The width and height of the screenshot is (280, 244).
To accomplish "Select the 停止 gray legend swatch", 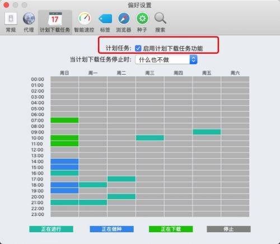I will pyautogui.click(x=228, y=229).
